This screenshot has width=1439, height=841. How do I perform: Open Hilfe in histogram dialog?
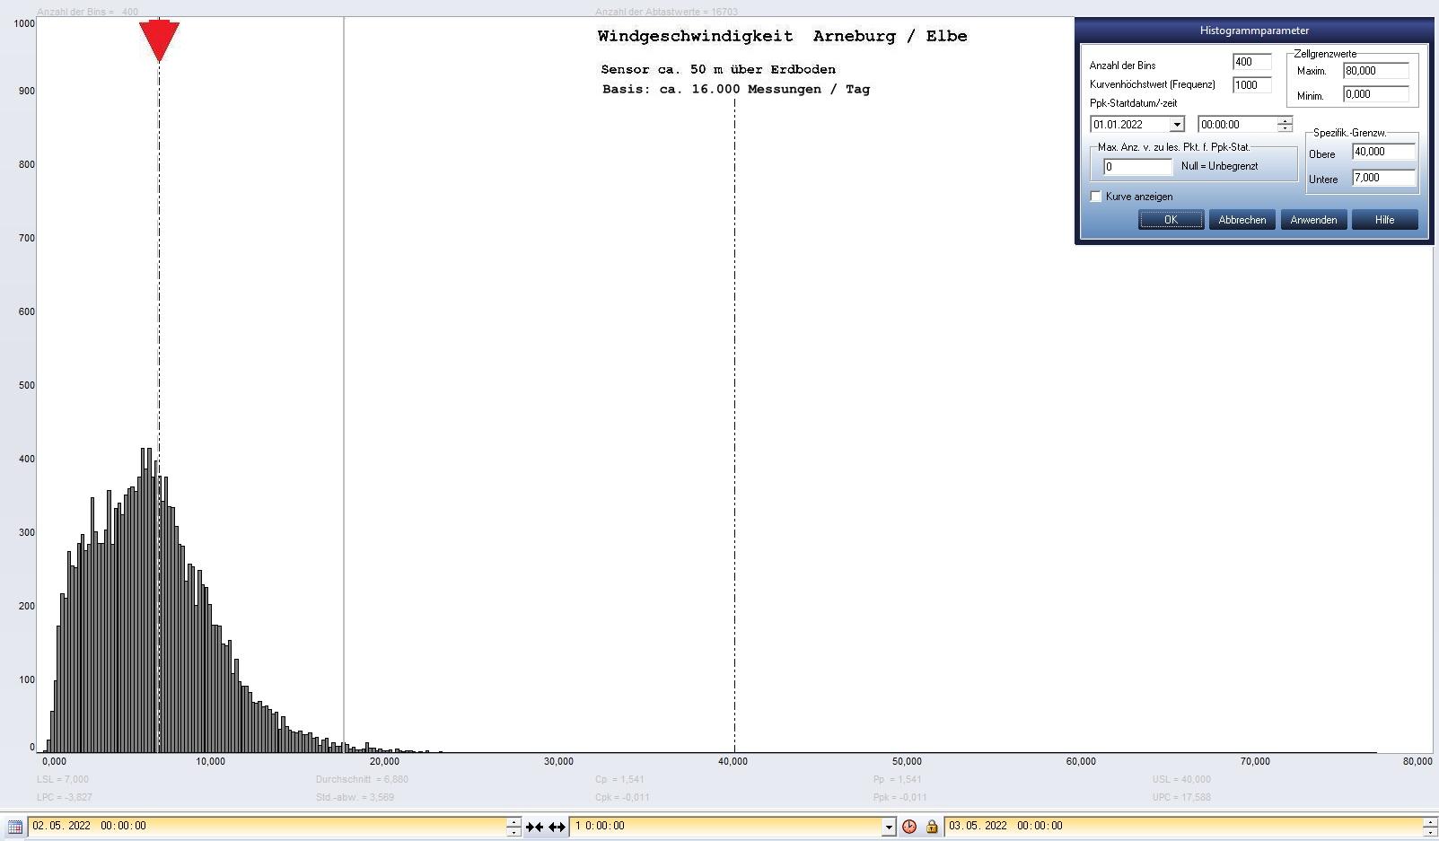(x=1384, y=220)
